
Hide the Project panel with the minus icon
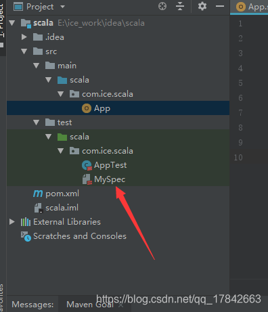[x=220, y=6]
